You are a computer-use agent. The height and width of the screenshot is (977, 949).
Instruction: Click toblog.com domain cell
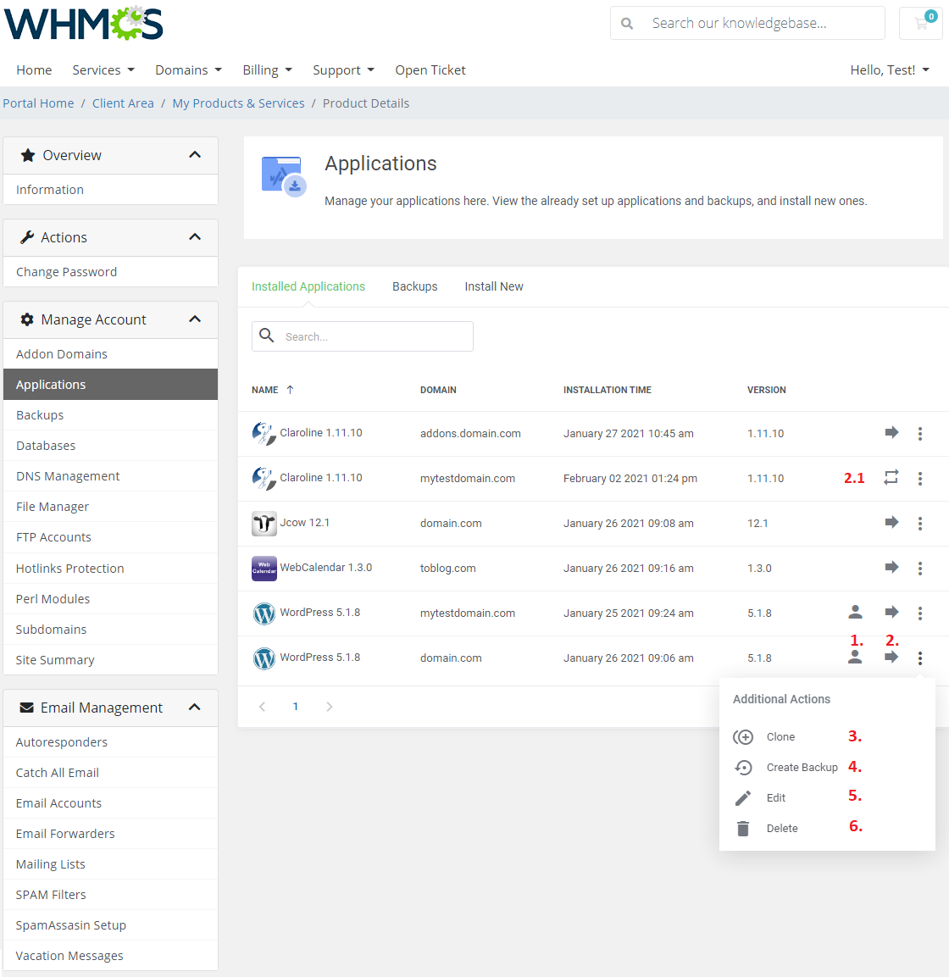[x=447, y=569]
